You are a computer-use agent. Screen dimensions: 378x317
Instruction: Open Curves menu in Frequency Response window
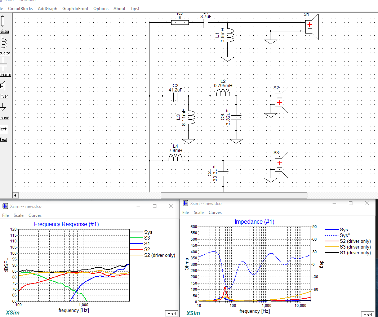(x=35, y=215)
